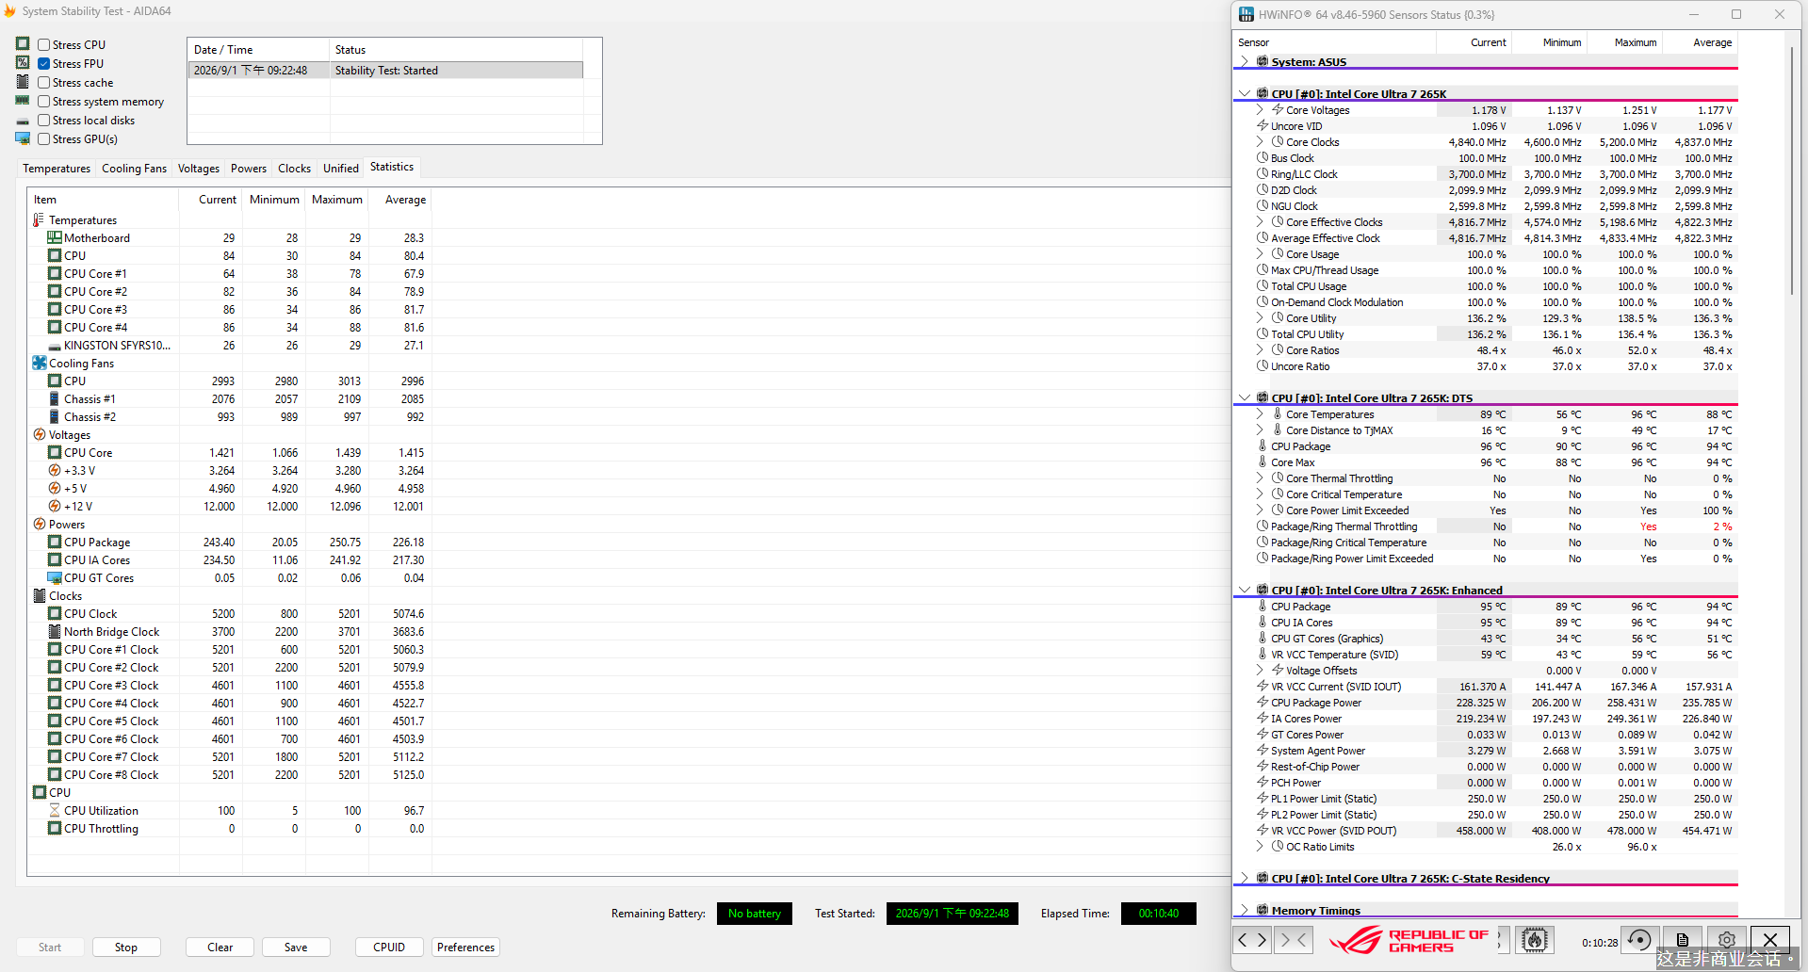Click the Stress FPU percent icon
Viewport: 1808px width, 972px height.
(x=23, y=62)
